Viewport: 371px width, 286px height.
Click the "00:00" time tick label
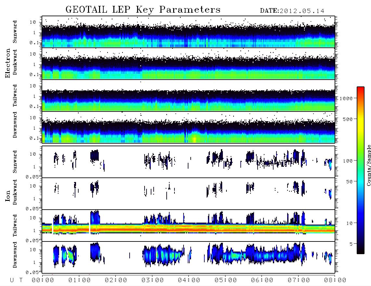point(43,280)
